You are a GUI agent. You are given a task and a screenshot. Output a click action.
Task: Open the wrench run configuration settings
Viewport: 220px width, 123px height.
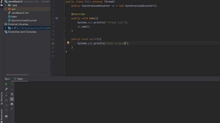click(x=6, y=89)
